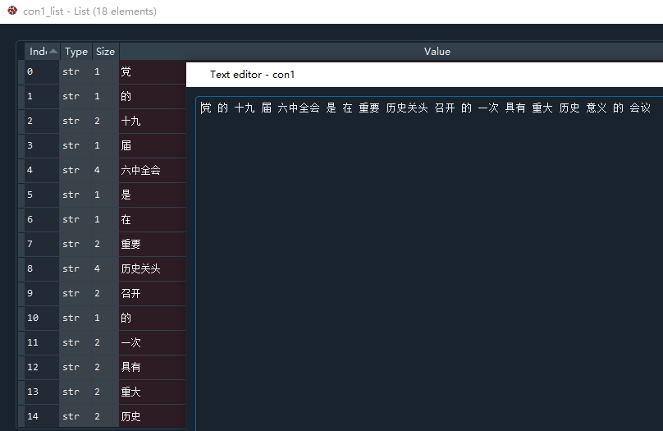Click the 'Text editor - con1' title bar
The height and width of the screenshot is (431, 663).
coord(424,75)
